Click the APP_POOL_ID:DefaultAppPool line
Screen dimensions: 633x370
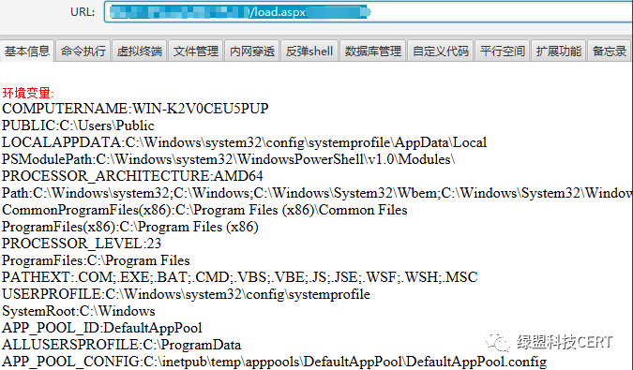[x=101, y=328]
